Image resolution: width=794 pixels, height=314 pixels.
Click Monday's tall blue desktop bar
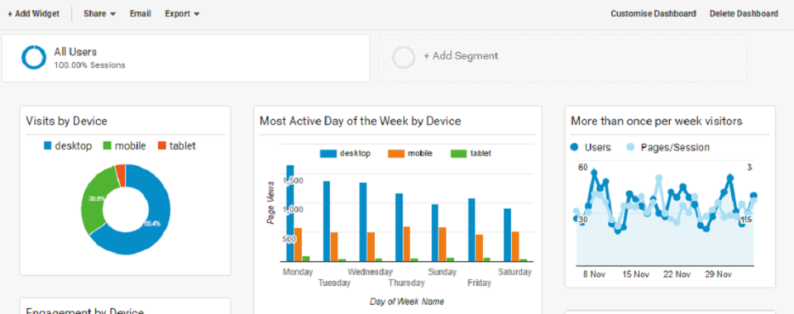(290, 213)
